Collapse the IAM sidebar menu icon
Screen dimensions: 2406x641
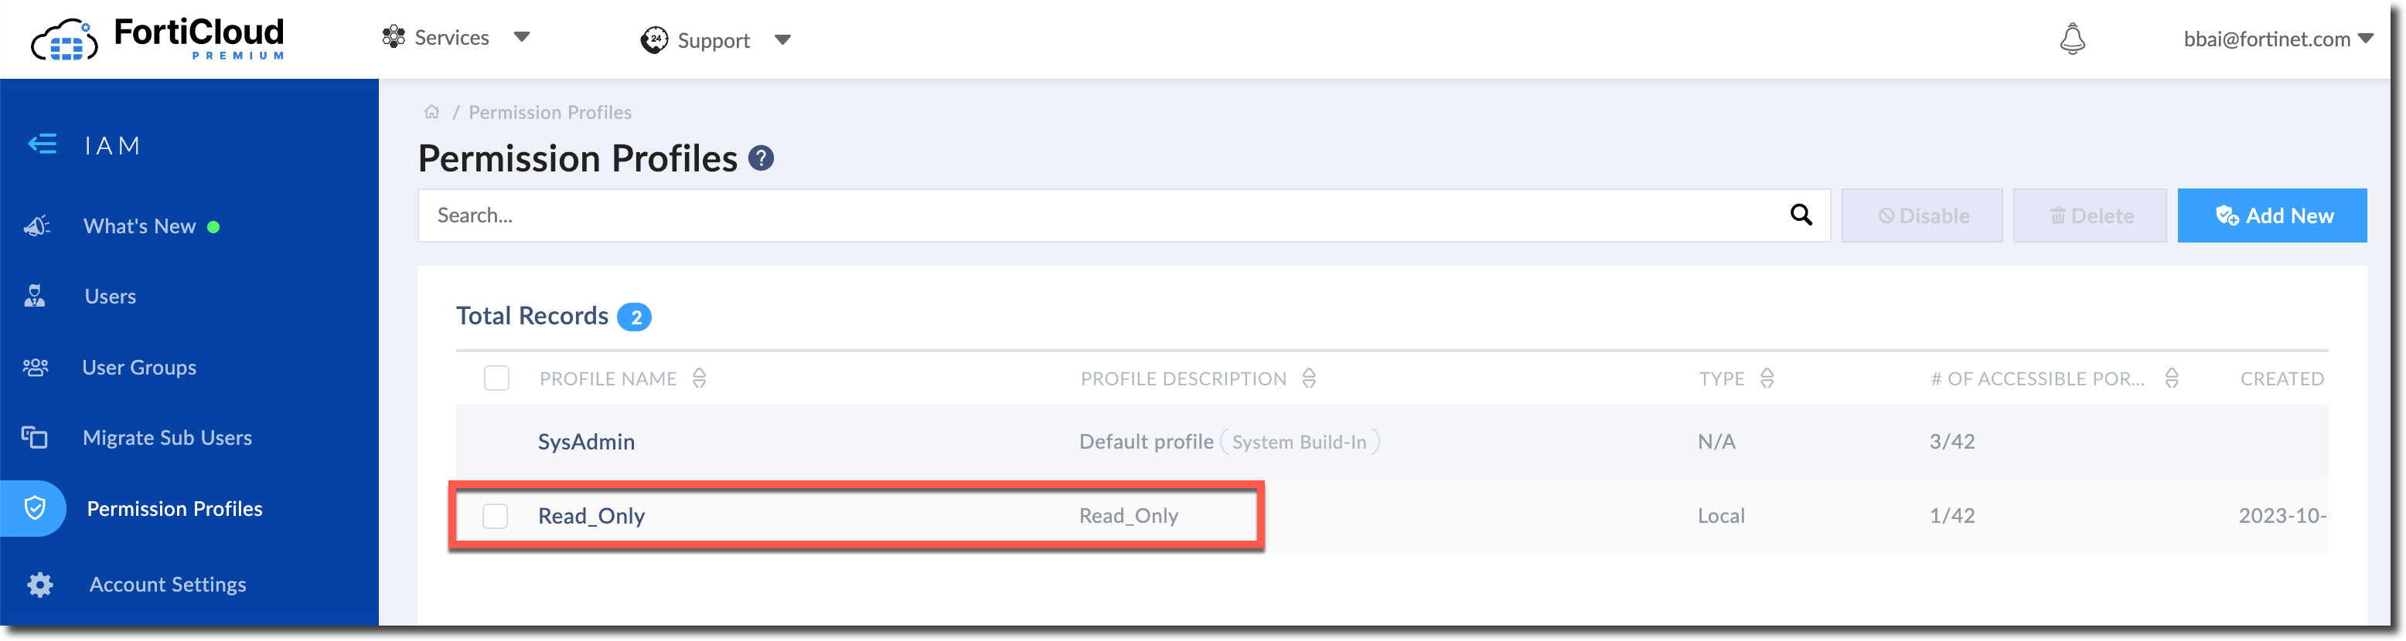click(42, 144)
